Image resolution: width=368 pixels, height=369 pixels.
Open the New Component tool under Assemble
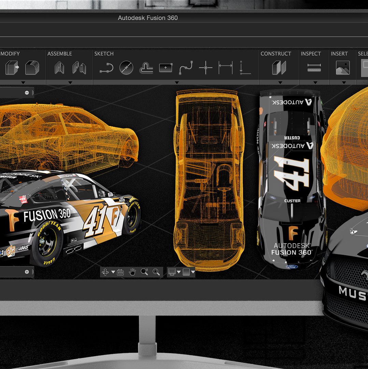[x=59, y=68]
